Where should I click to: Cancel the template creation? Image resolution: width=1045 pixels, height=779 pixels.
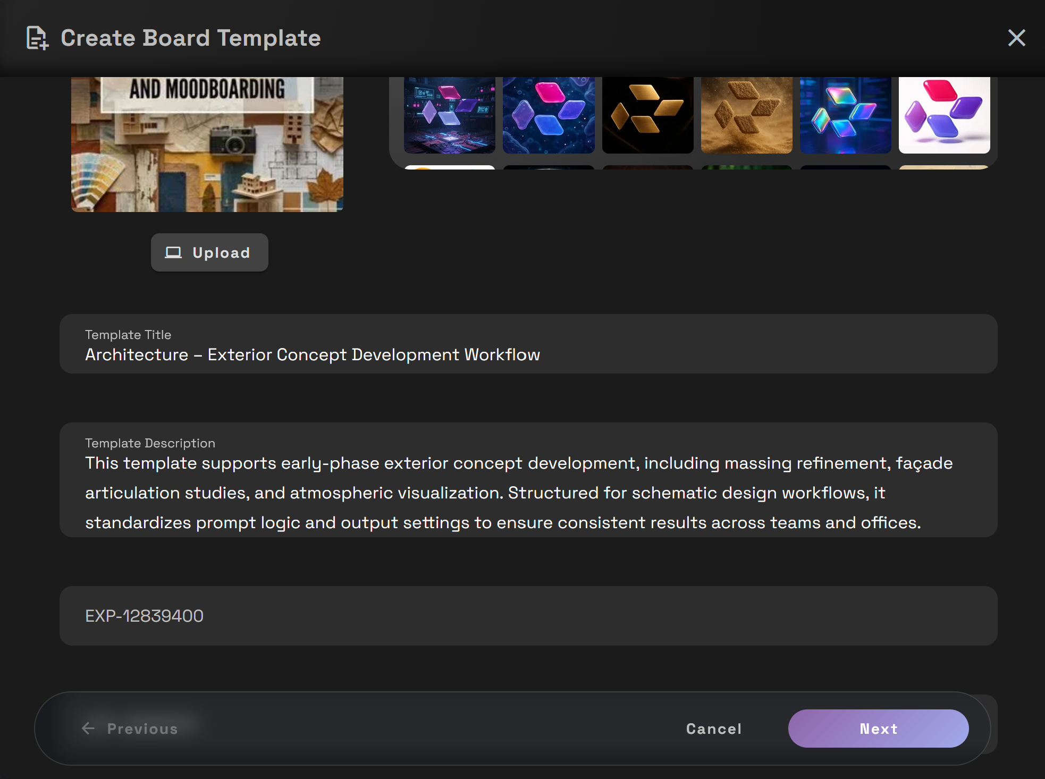click(x=713, y=729)
